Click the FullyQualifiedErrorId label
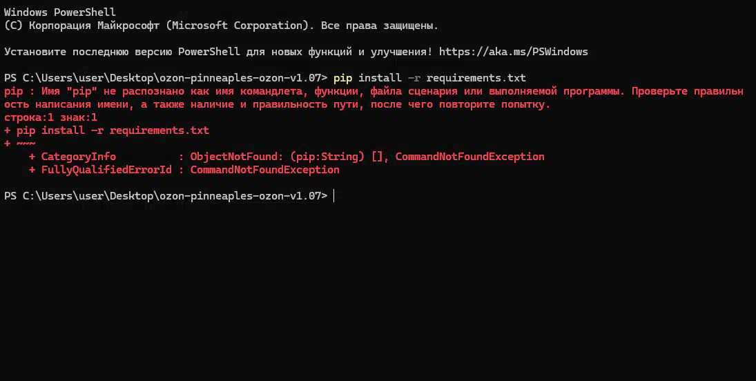Screen dimensions: 756x381 click(x=106, y=170)
